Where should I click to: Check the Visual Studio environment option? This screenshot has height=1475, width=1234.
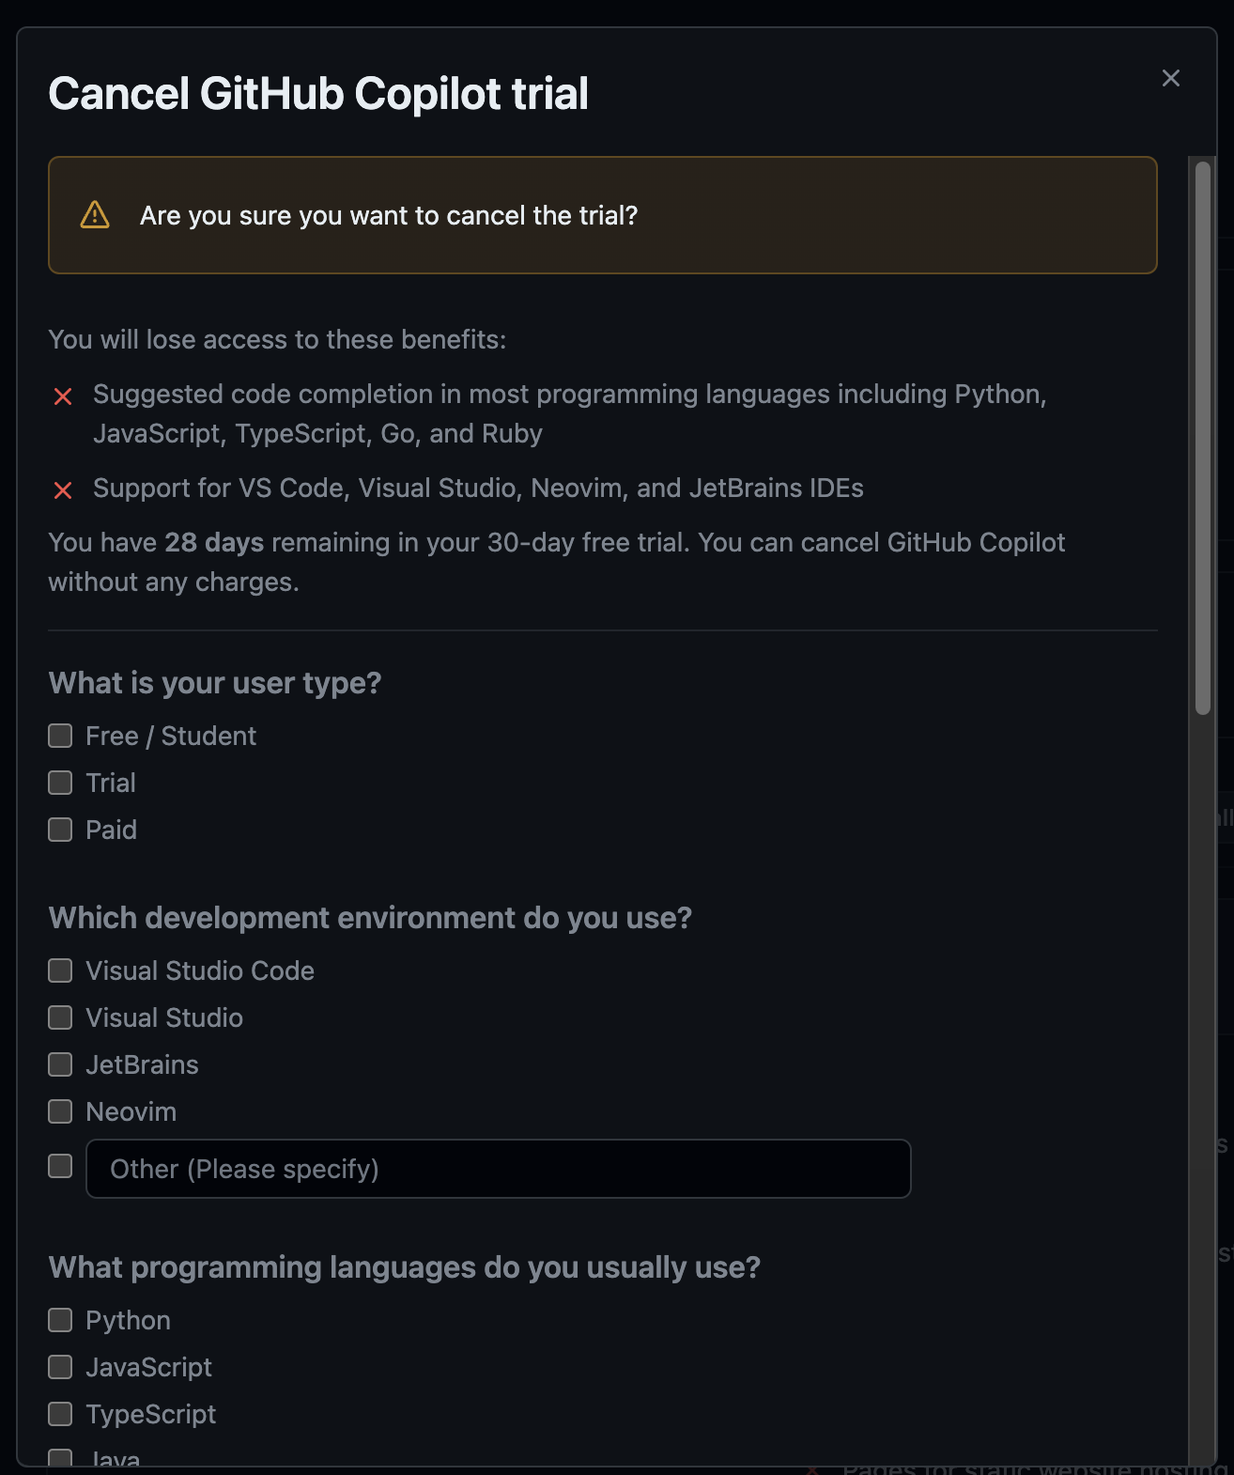[x=60, y=1017]
